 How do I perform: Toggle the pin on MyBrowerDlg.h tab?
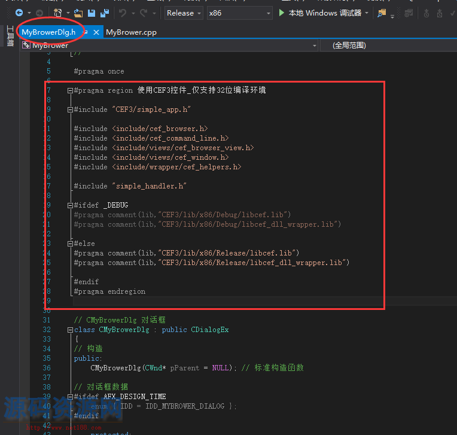pos(86,32)
